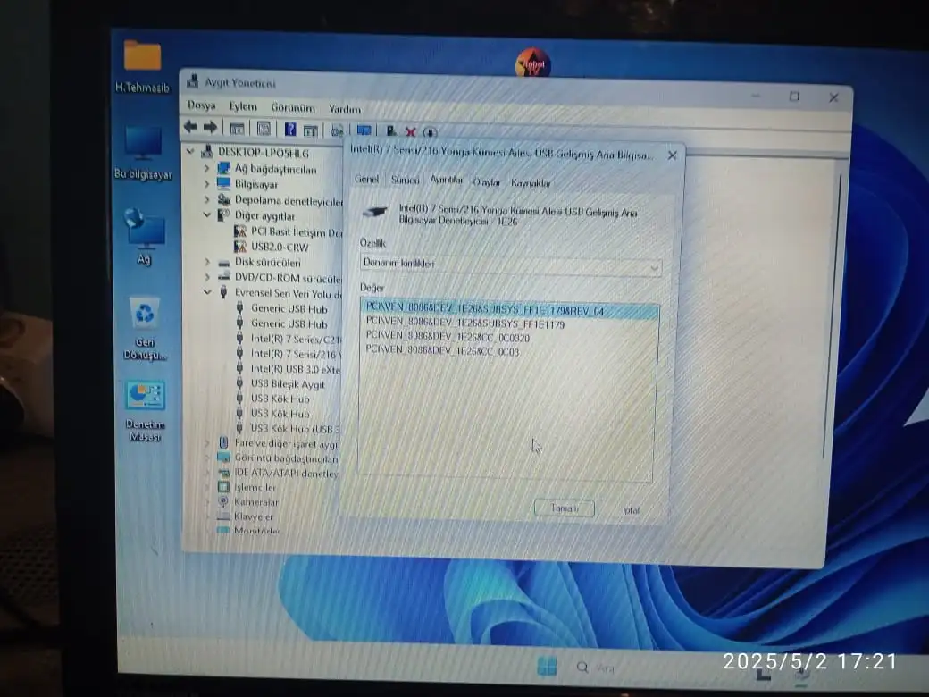Image resolution: width=929 pixels, height=697 pixels.
Task: Select the Denetim Masası desktop icon
Action: pos(145,411)
